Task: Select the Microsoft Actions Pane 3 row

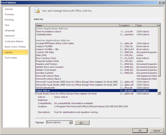Action: click(97, 79)
